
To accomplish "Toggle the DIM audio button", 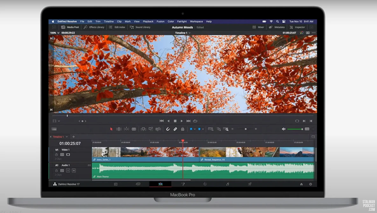I will click(307, 129).
